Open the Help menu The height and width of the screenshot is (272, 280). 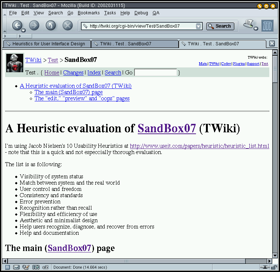coord(125,13)
